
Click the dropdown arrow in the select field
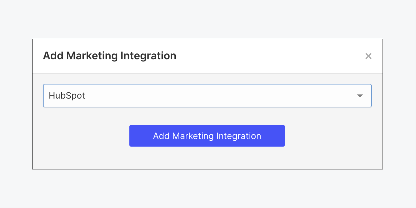tap(360, 96)
